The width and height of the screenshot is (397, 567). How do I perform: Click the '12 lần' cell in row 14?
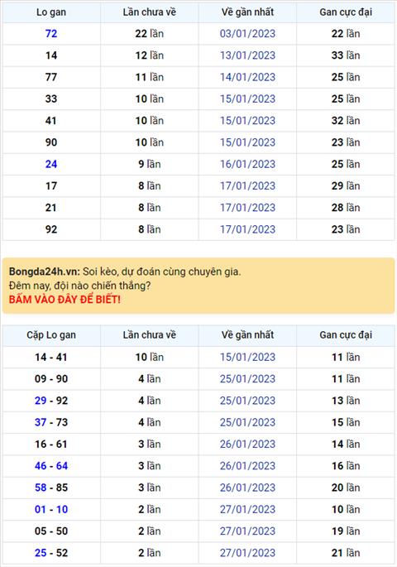click(x=149, y=55)
